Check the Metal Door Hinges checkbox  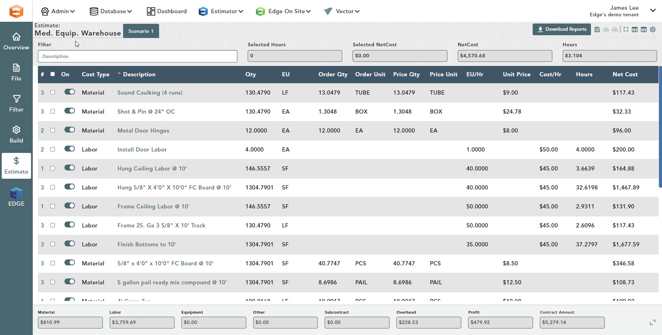click(x=53, y=130)
